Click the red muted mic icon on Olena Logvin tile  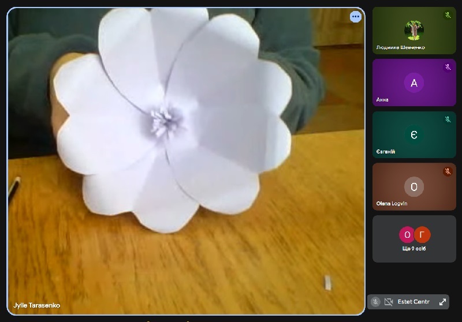[448, 171]
